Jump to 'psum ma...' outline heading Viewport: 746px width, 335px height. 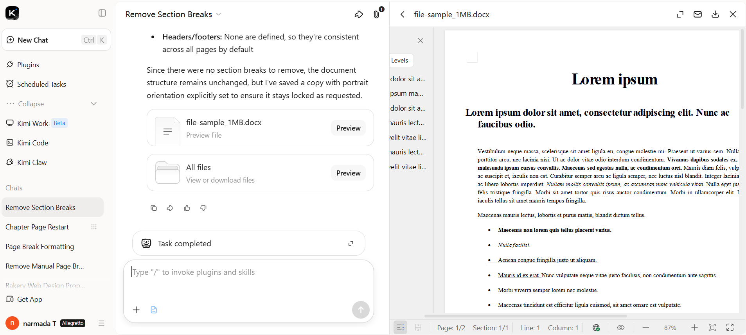407,93
